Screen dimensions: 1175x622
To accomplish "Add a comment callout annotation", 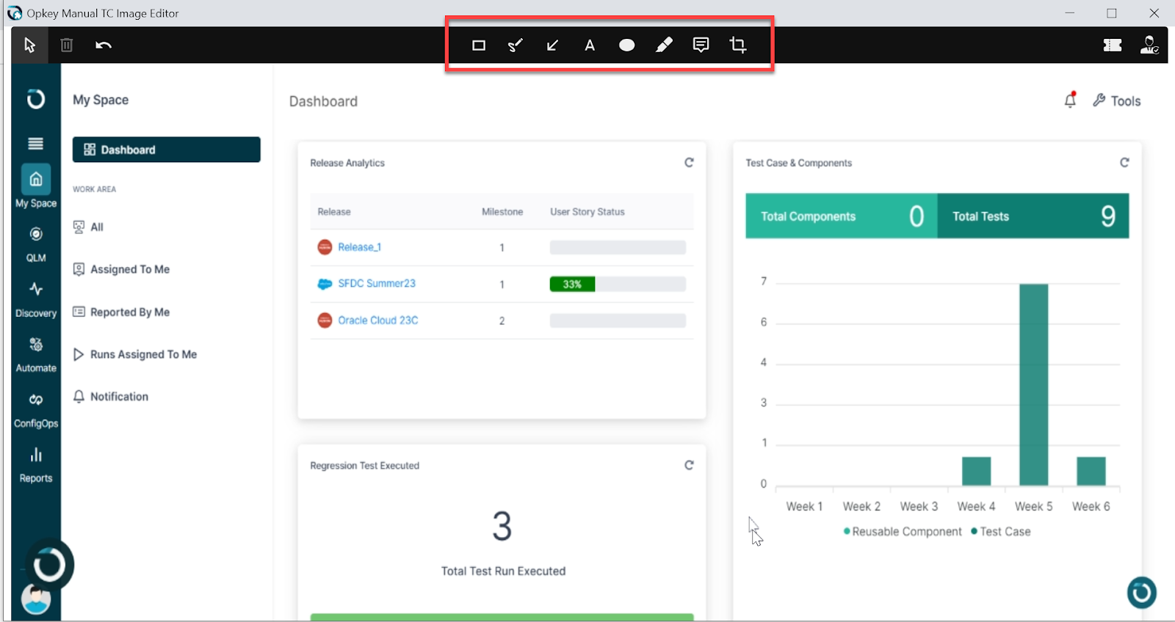I will pyautogui.click(x=701, y=45).
